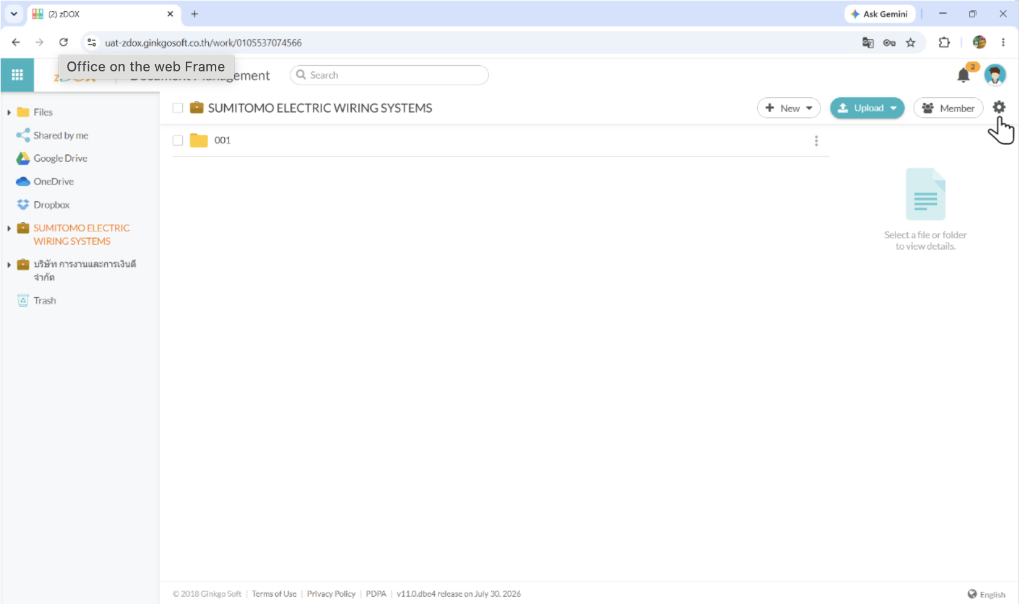Click the Member button
This screenshot has width=1020, height=604.
(949, 108)
